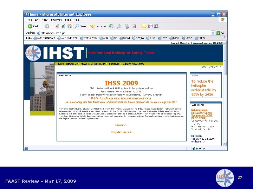Screen dimensions: 253x189
Task: Click the Yahoo link in Links bar
Action: point(200,38)
